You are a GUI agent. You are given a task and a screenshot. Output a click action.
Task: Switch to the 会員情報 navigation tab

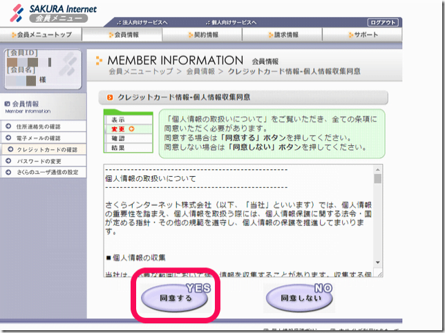click(x=126, y=35)
